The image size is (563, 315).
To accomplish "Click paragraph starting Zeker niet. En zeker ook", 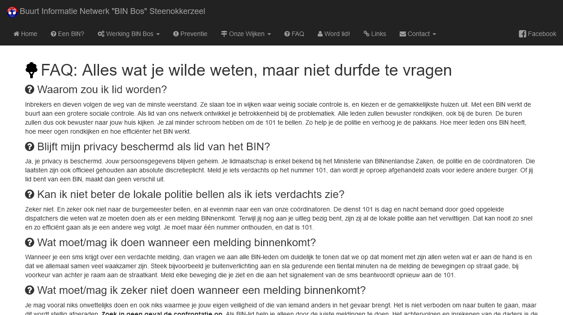I will pyautogui.click(x=279, y=218).
